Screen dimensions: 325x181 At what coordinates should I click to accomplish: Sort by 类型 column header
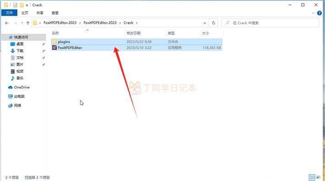tap(171, 33)
